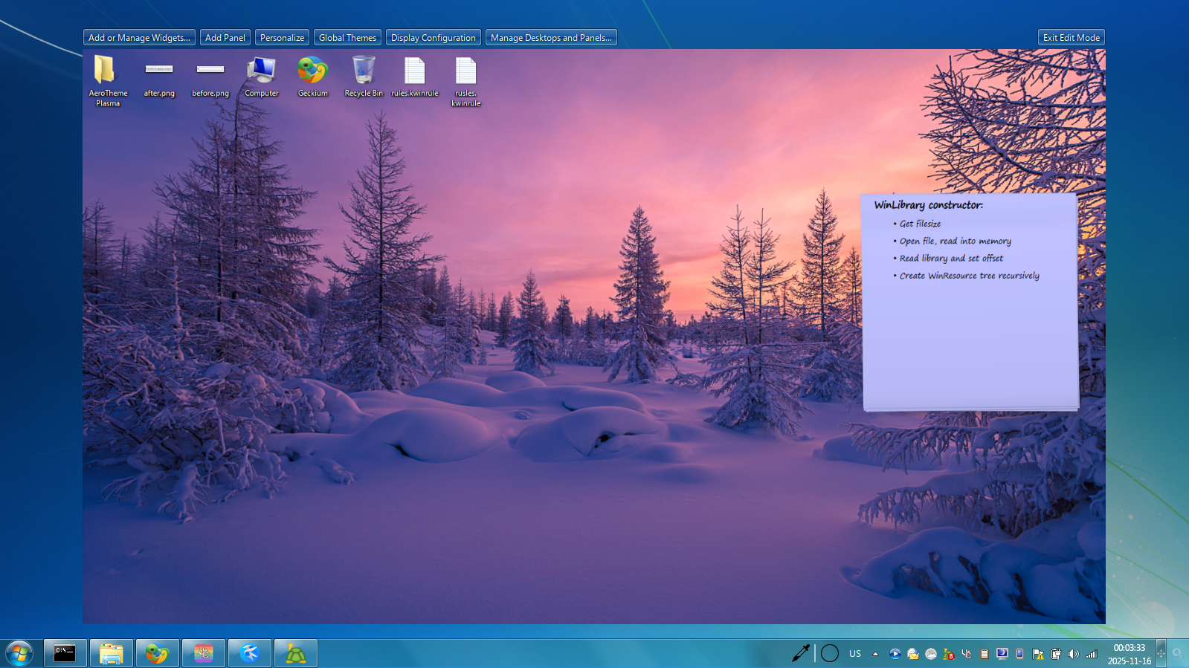The image size is (1189, 668).
Task: Open the network signal tray icon
Action: [x=1092, y=654]
